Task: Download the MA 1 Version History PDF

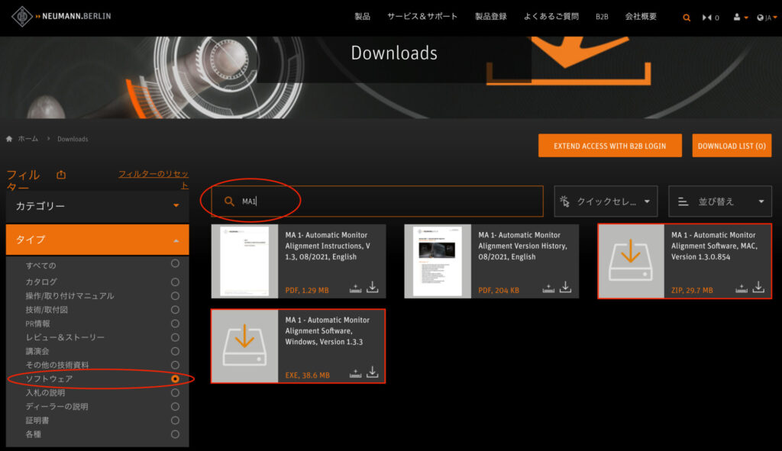Action: pos(566,287)
